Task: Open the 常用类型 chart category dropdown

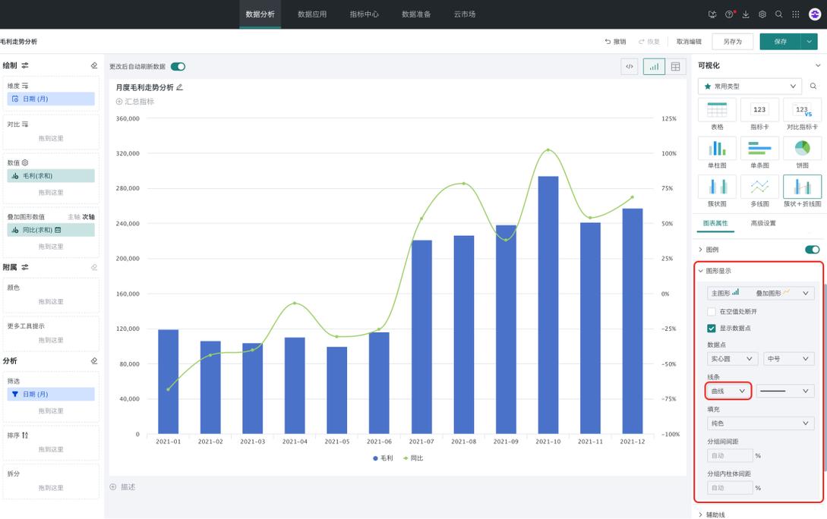Action: point(750,86)
